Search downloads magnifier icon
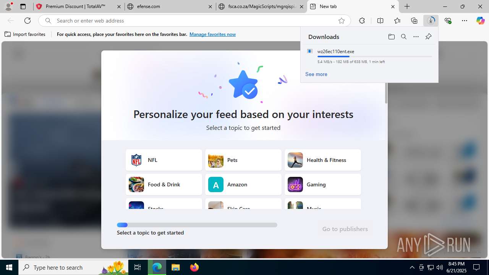Image resolution: width=489 pixels, height=275 pixels. pyautogui.click(x=403, y=37)
